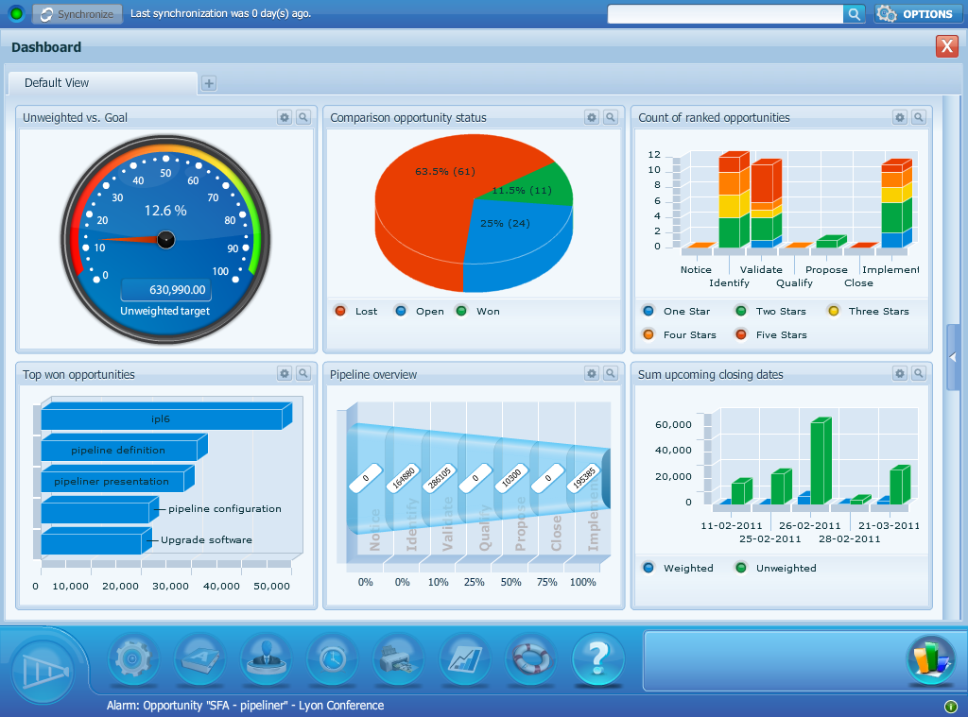
Task: Zoom the Comparison opportunity status panel
Action: pyautogui.click(x=611, y=117)
